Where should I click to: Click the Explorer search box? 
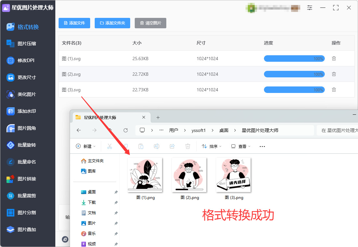(x=337, y=130)
